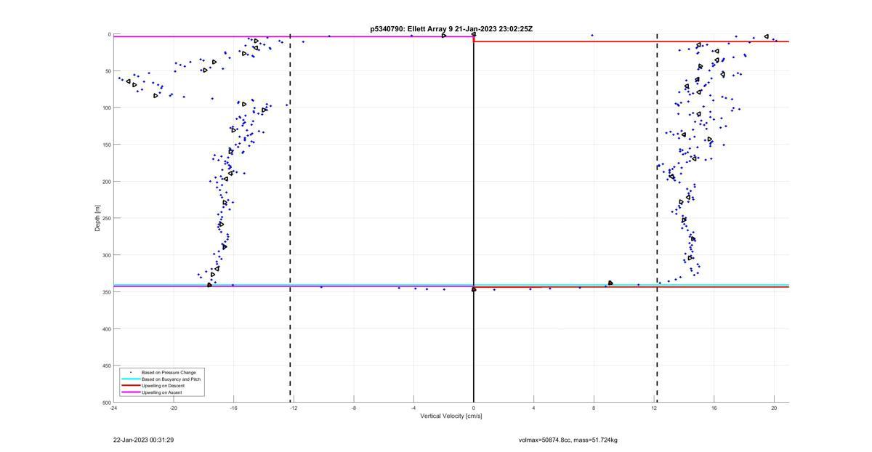Click the x-axis tick label '16'
The image size is (872, 452).
coord(714,408)
